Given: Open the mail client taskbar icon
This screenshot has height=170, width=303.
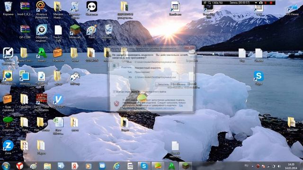Looking at the screenshot, I should 102,166.
